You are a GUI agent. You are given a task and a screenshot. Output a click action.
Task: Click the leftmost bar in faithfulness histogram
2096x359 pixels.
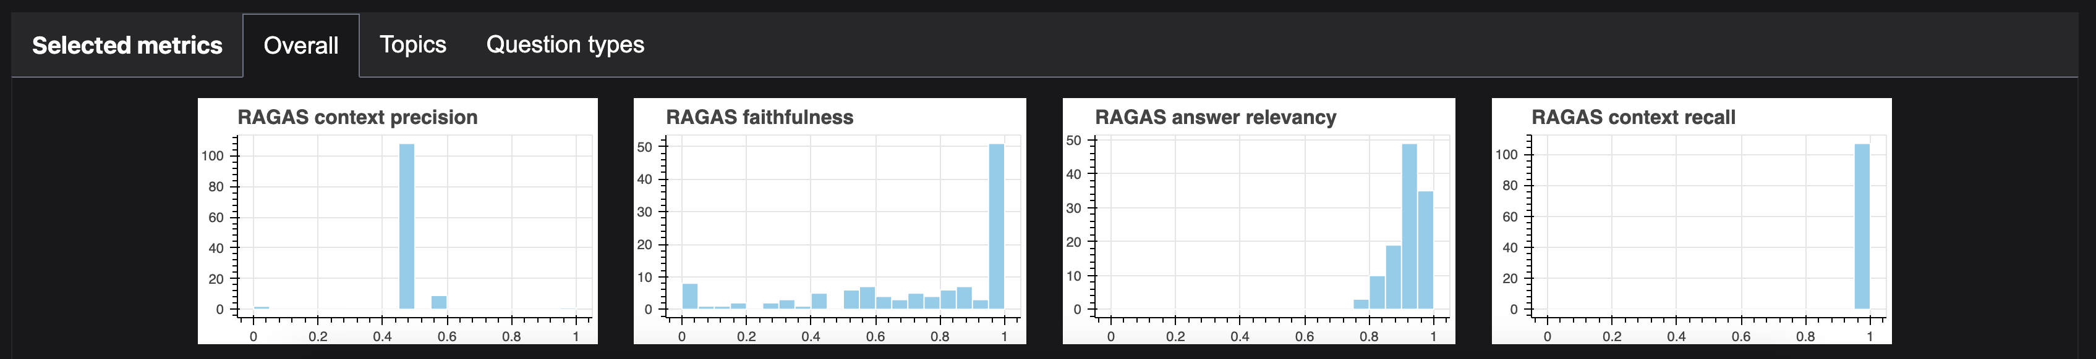[690, 297]
